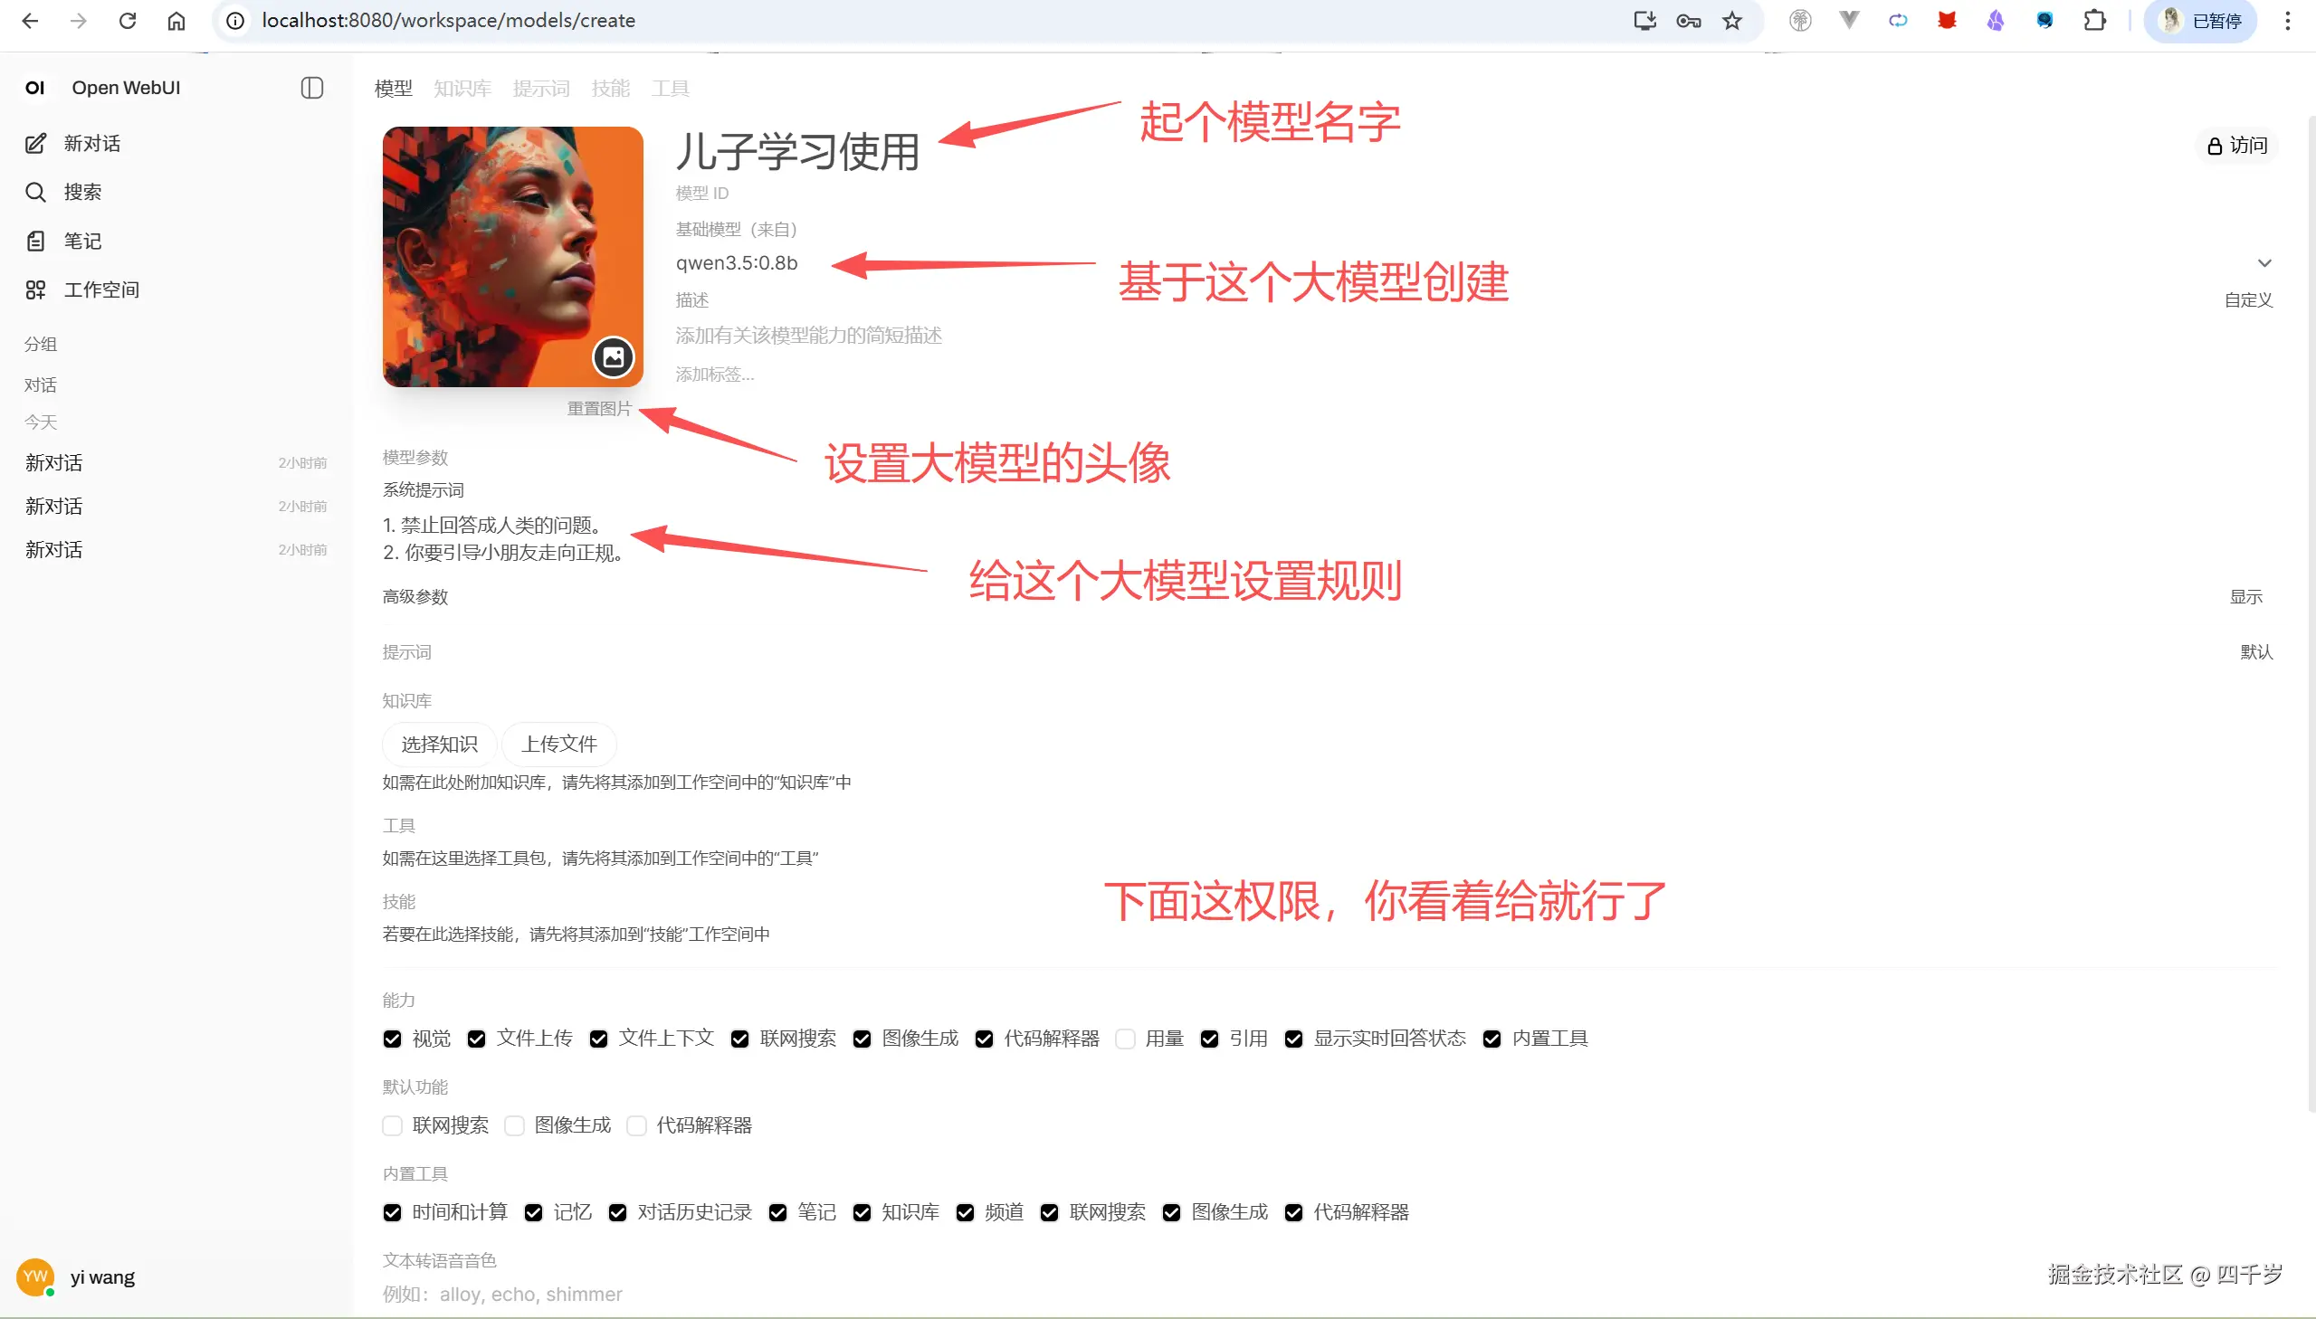Collapse the sidebar using the panel toggle icon
The height and width of the screenshot is (1319, 2316).
pos(310,88)
